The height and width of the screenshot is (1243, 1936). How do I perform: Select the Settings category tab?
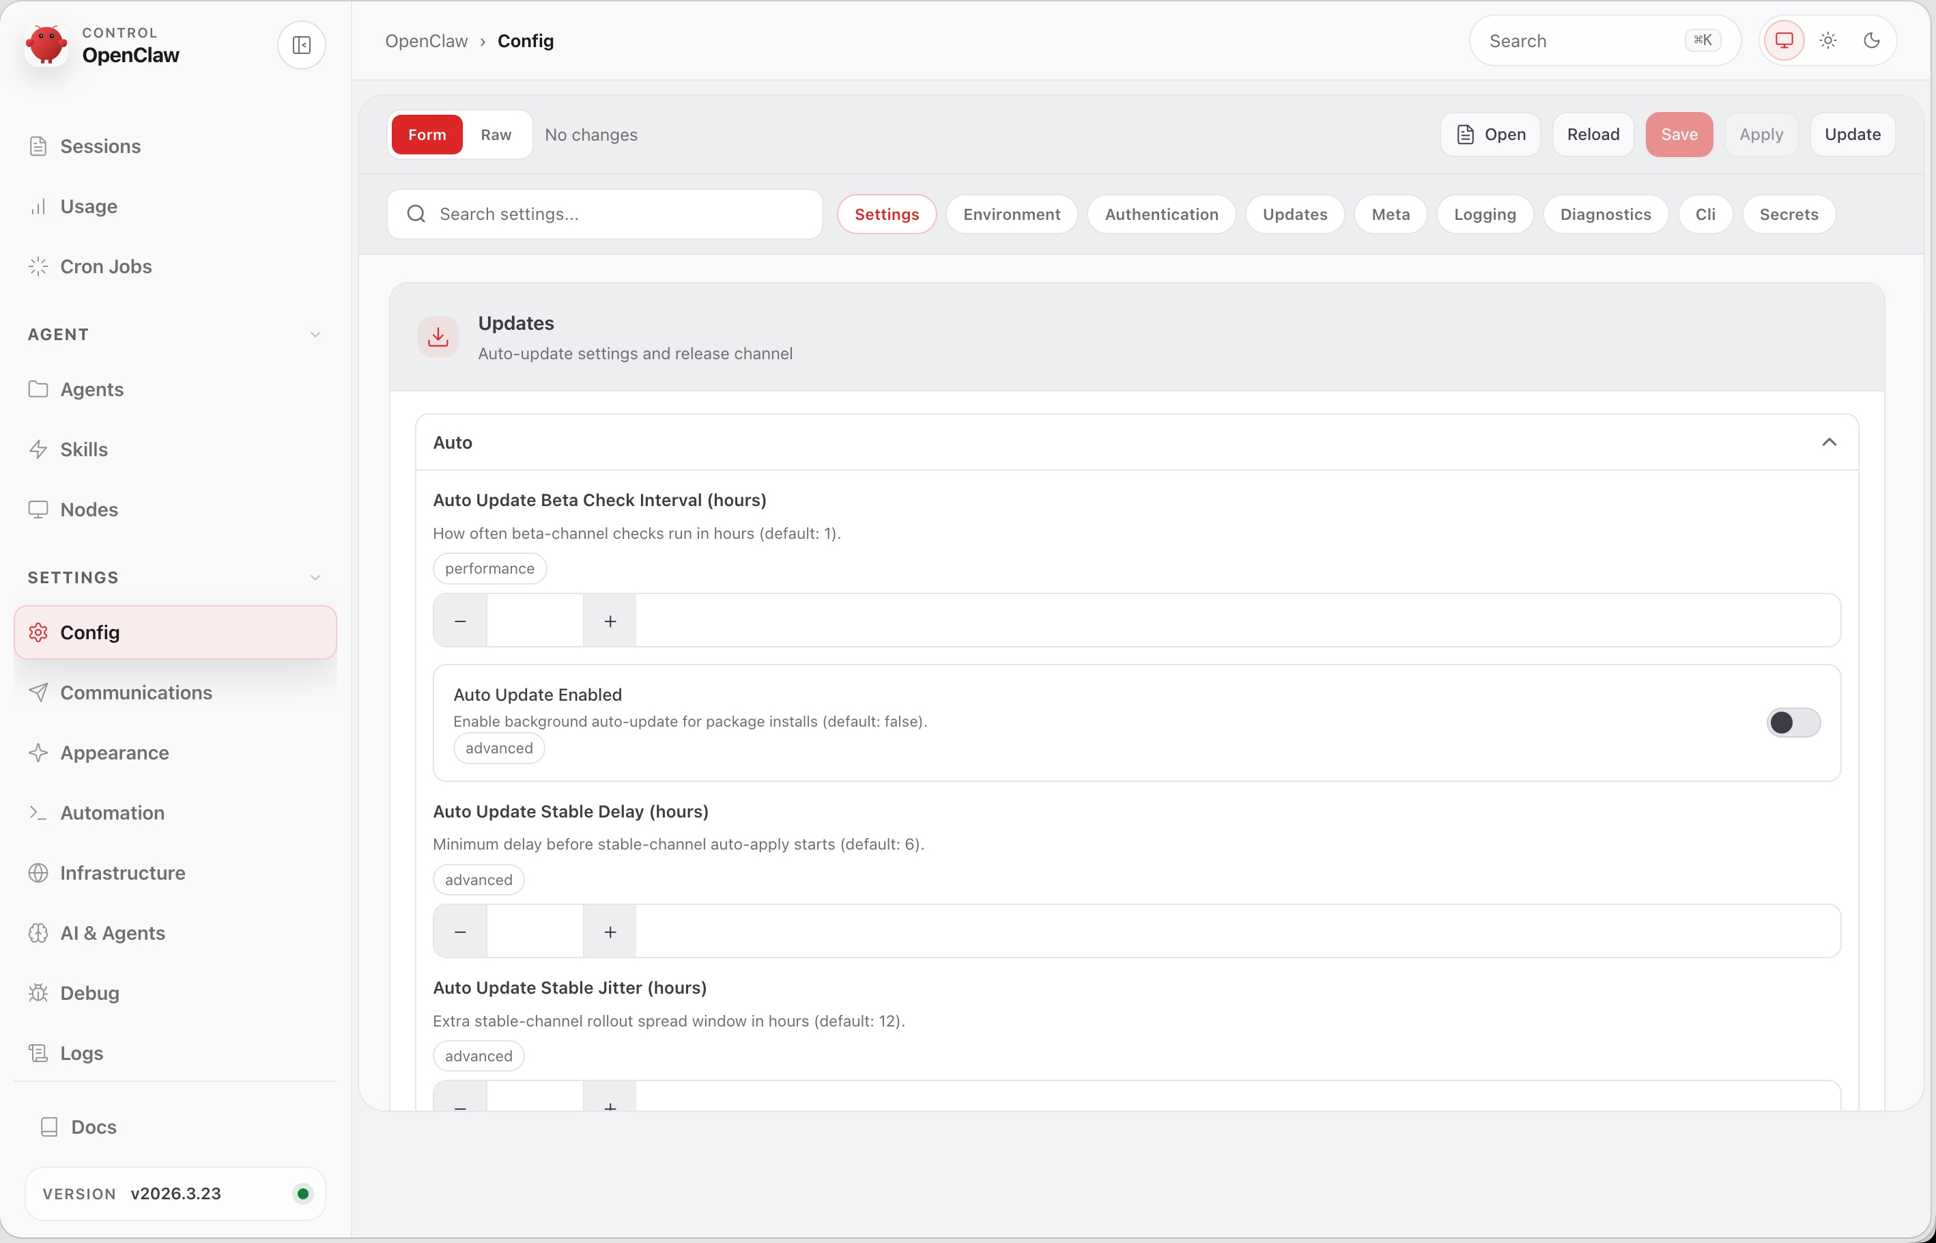pos(887,214)
